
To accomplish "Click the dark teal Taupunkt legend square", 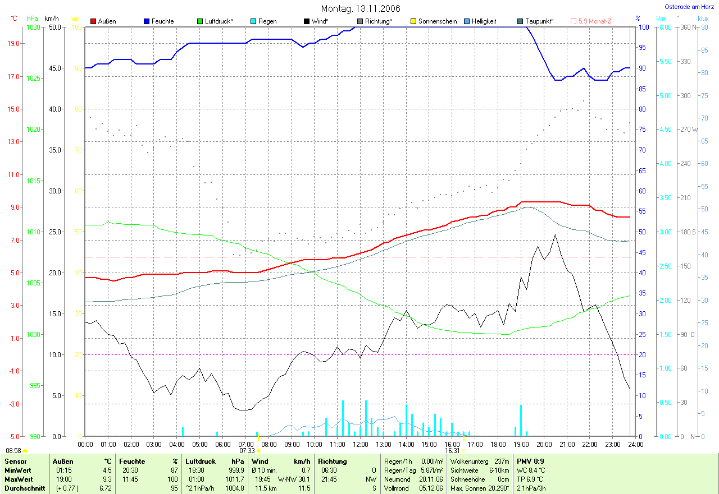I will [x=520, y=21].
